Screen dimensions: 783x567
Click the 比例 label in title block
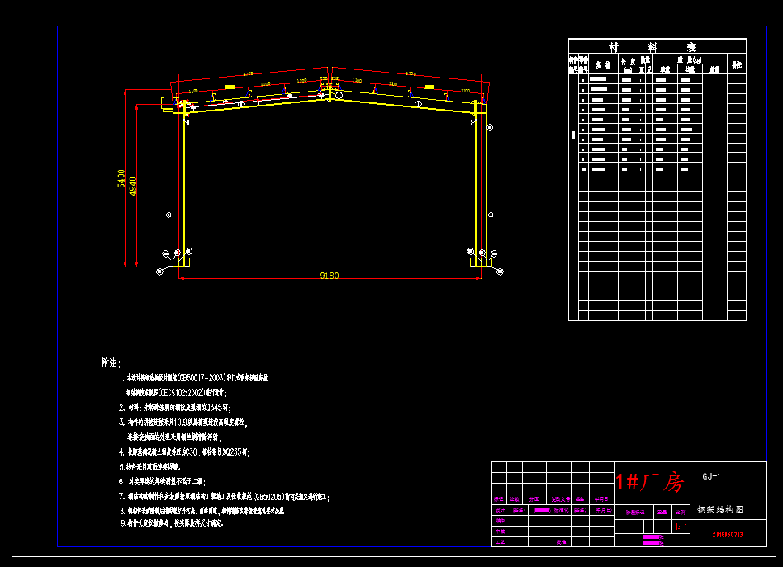pos(680,512)
